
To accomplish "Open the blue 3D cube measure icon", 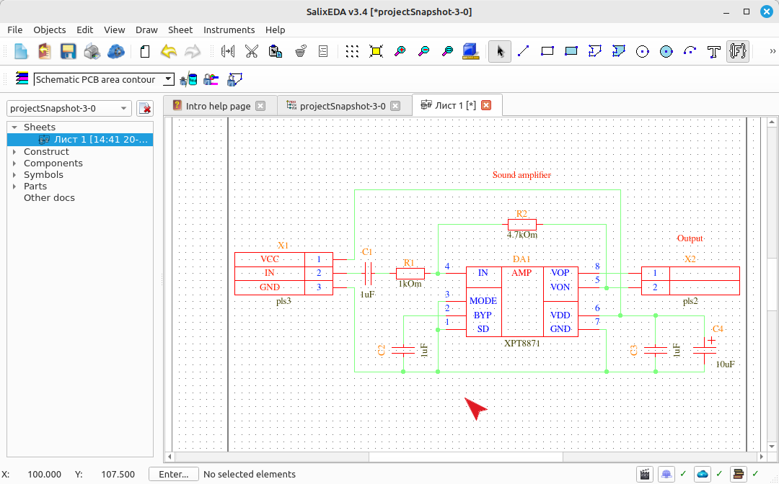I will click(x=470, y=51).
